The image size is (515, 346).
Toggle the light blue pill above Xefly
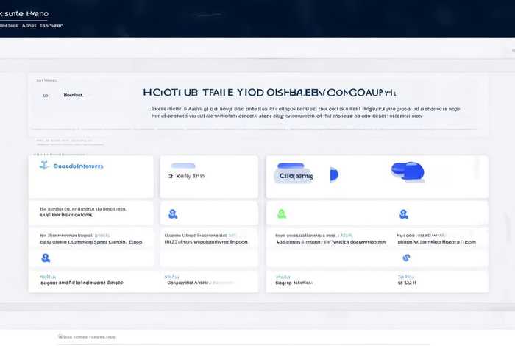(x=183, y=166)
